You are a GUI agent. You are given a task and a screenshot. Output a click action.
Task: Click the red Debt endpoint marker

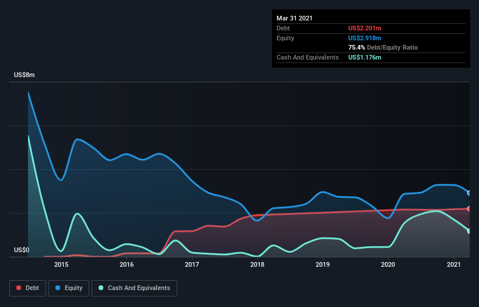pos(469,208)
